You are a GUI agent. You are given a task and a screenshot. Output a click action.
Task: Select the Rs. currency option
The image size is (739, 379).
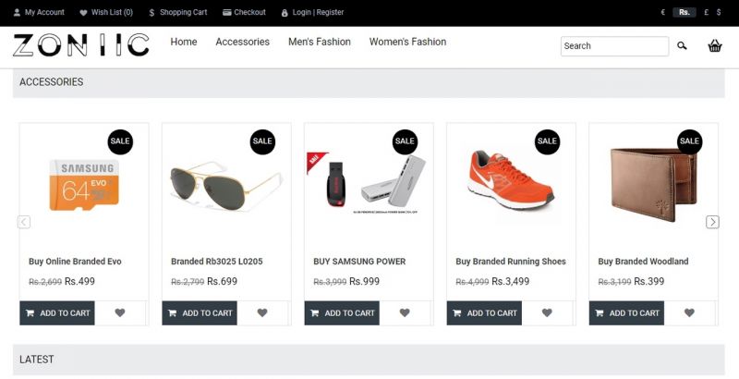coord(684,12)
